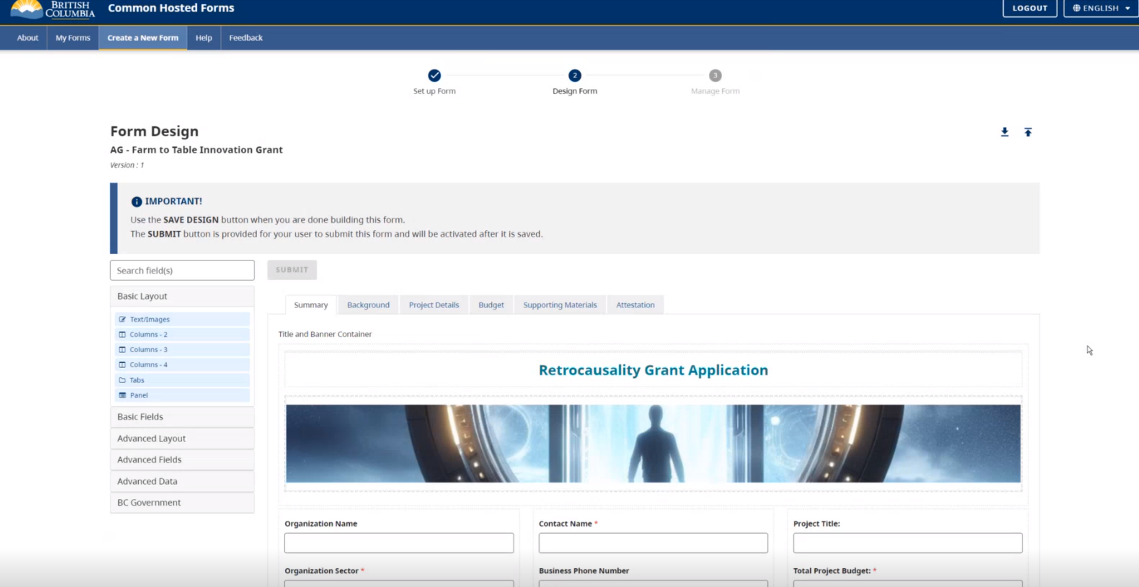
Task: Click the Organization Sector label
Action: pyautogui.click(x=322, y=571)
